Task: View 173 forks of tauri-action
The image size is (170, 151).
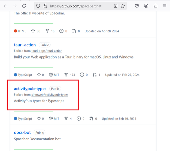Action: point(70,75)
